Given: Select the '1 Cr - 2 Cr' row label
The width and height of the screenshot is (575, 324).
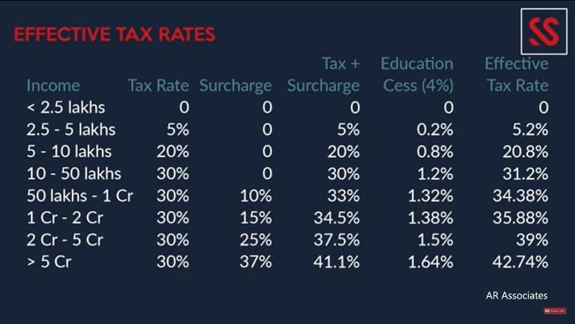Looking at the screenshot, I should click(65, 217).
